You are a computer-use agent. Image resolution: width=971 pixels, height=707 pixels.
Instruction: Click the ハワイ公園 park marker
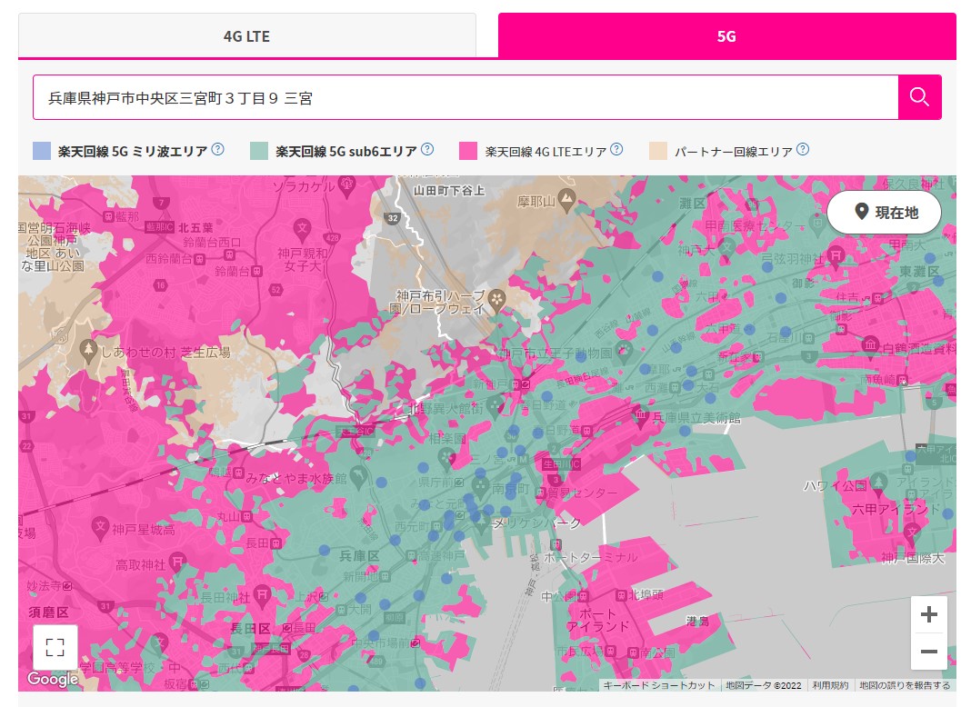[x=878, y=483]
